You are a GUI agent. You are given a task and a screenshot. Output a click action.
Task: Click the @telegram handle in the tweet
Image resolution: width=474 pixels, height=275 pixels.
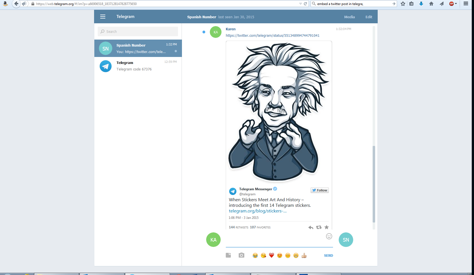click(247, 194)
